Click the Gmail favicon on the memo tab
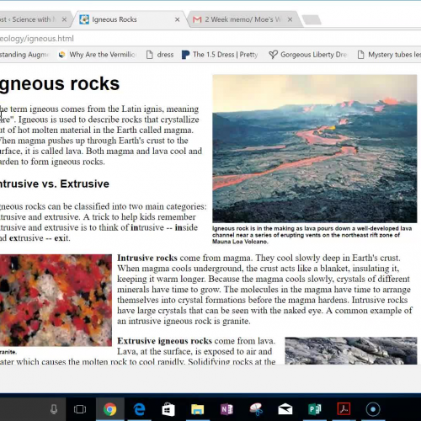The height and width of the screenshot is (421, 421). (x=197, y=19)
